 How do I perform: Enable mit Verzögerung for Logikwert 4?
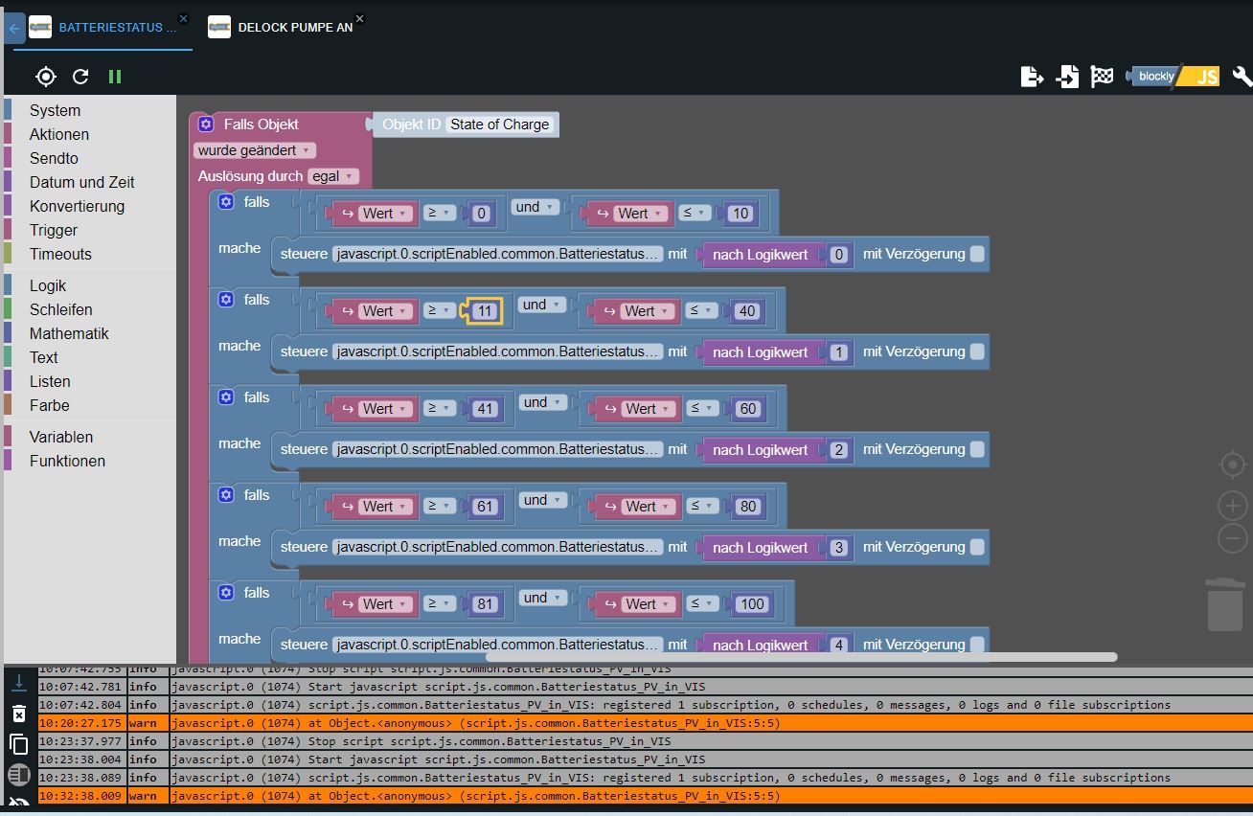(x=977, y=645)
